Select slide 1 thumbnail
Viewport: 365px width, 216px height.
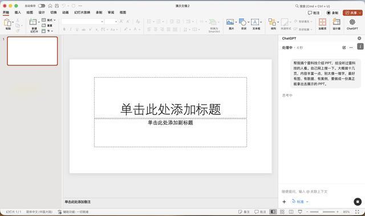tap(33, 51)
